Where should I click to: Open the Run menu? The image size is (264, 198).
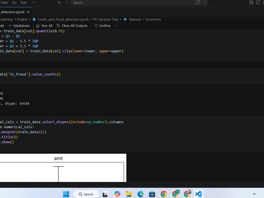coord(23,3)
